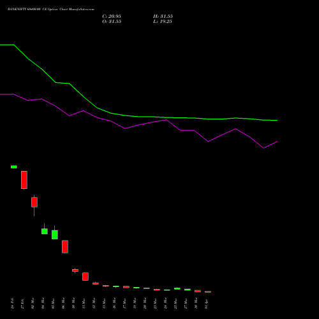This screenshot has height=319, width=319.
Task: Click the green candlestick above 25 Mar
Action: (x=177, y=288)
